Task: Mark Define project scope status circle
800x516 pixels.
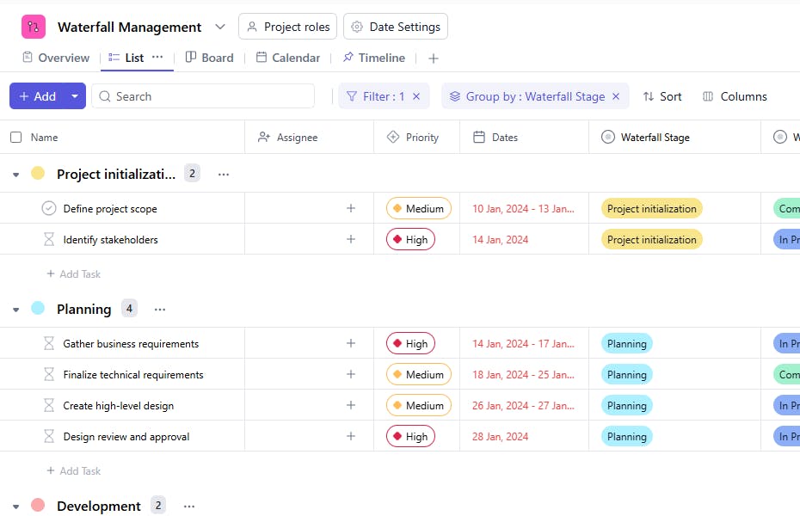Action: [49, 208]
